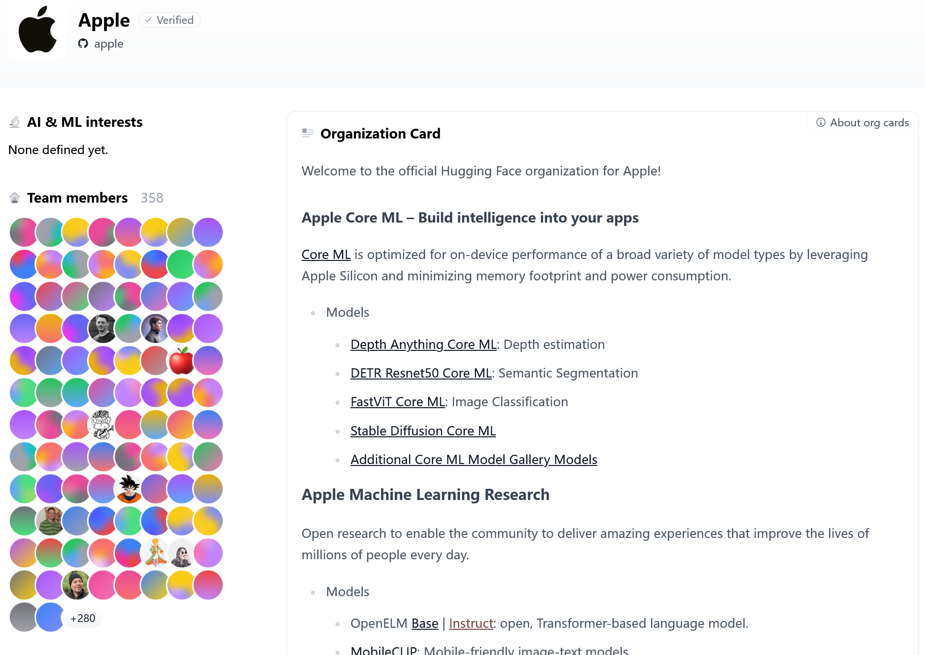Click the About org cards button
Screen dimensions: 925x655
coord(862,122)
